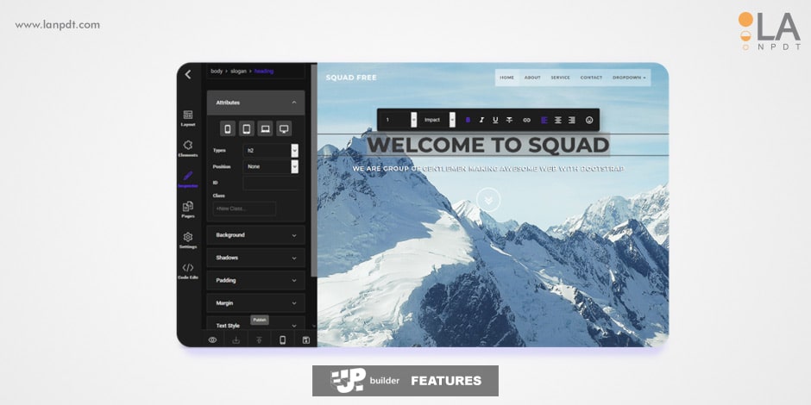The width and height of the screenshot is (811, 405).
Task: Open the DROPDOWN menu in site navigation
Action: 628,78
